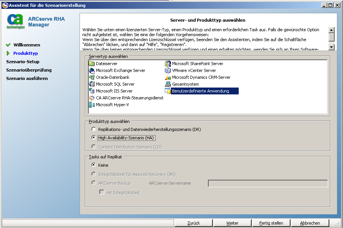Select Integritätstest für Assured Recovery radio

coord(94,174)
